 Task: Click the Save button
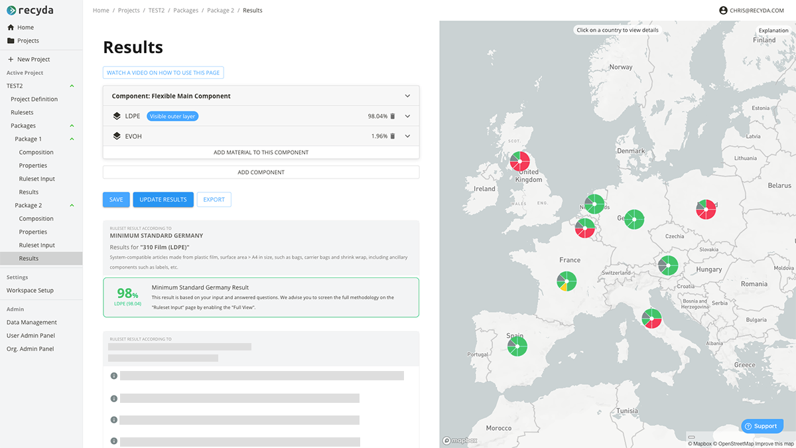[x=116, y=199]
